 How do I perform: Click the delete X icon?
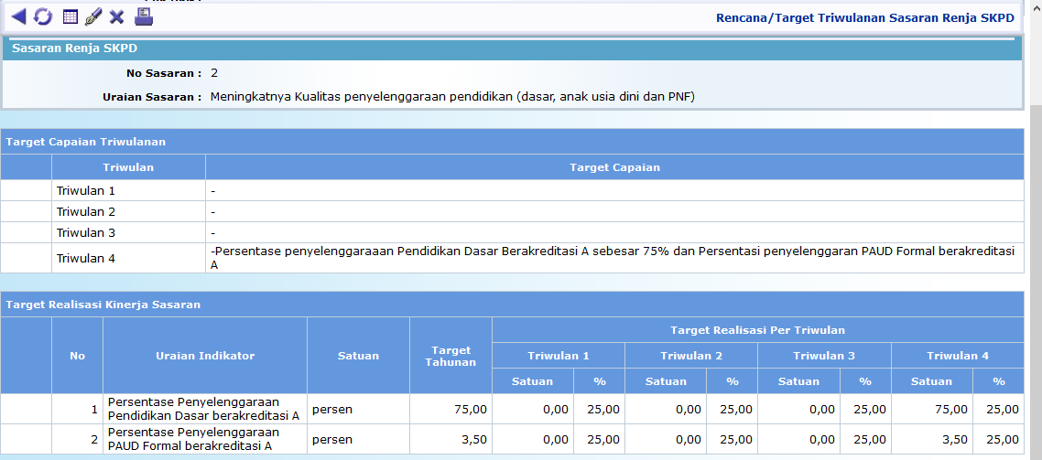click(116, 16)
